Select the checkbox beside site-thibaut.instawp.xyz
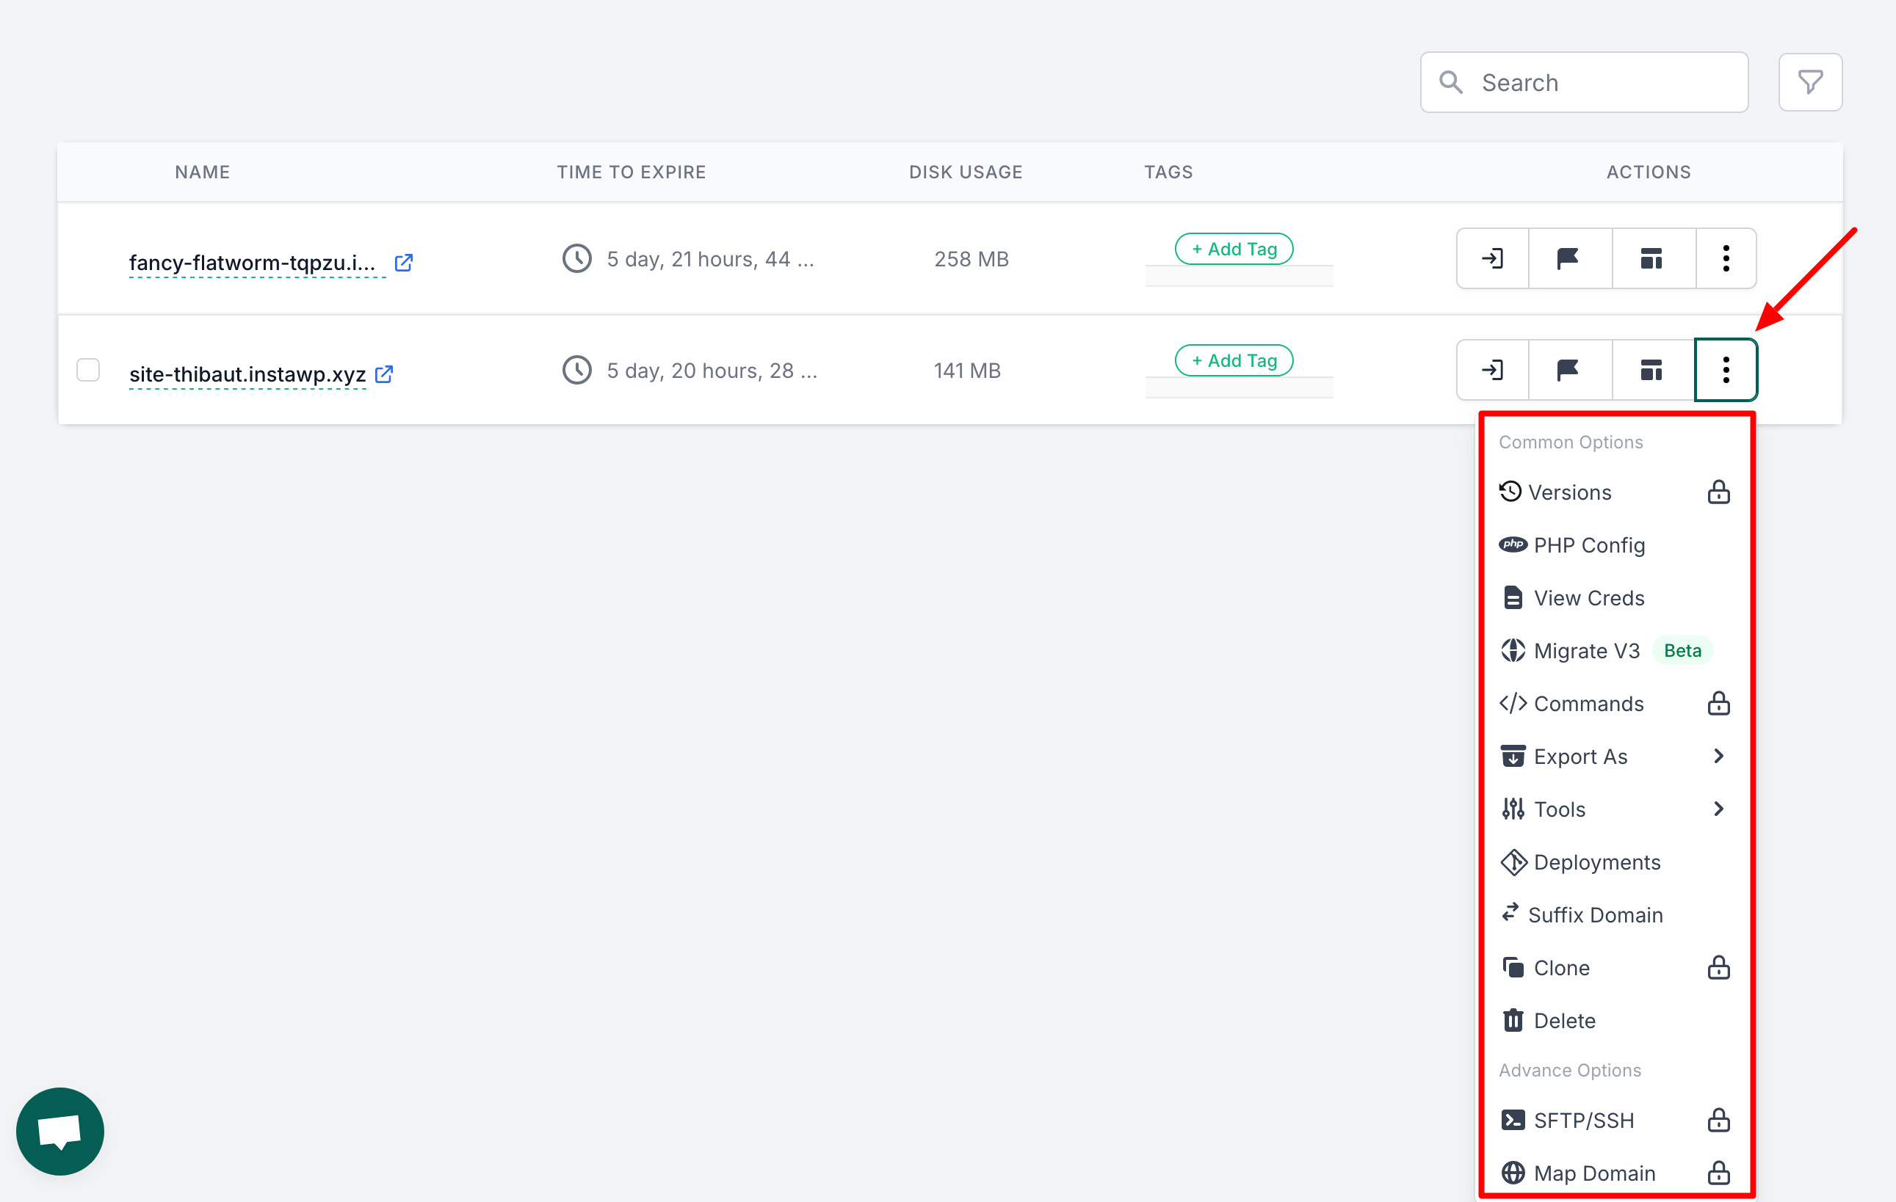1896x1202 pixels. [88, 370]
